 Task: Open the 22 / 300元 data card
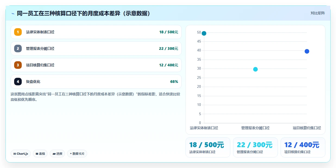point(255,147)
